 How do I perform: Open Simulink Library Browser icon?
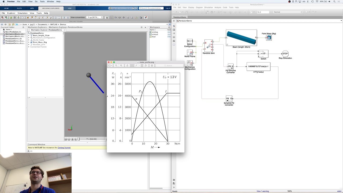pyautogui.click(x=207, y=12)
